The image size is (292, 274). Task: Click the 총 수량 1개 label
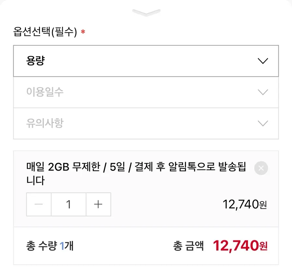(50, 246)
